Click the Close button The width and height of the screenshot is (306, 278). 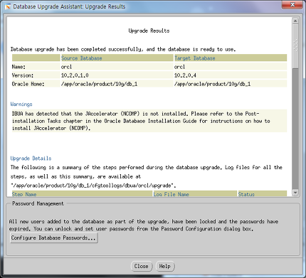[x=142, y=266]
